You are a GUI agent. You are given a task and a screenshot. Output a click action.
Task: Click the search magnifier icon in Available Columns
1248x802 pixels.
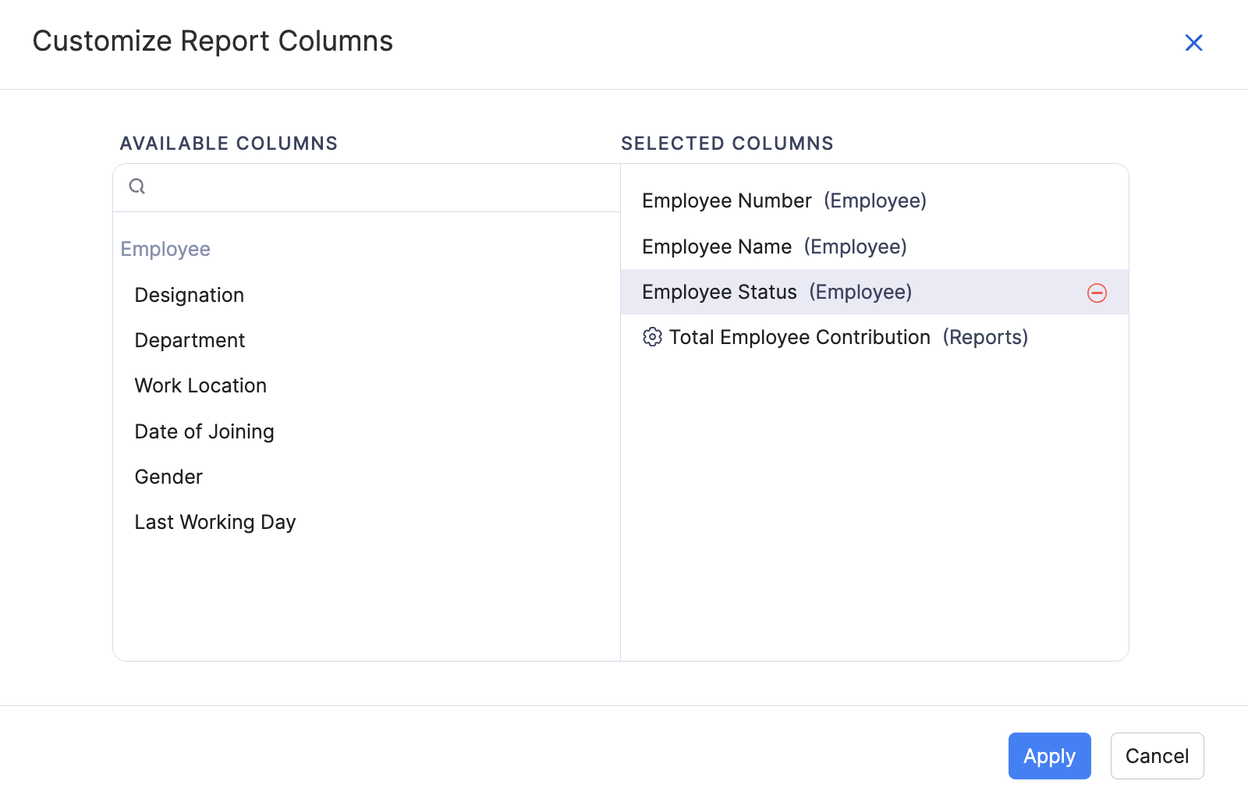click(x=137, y=186)
